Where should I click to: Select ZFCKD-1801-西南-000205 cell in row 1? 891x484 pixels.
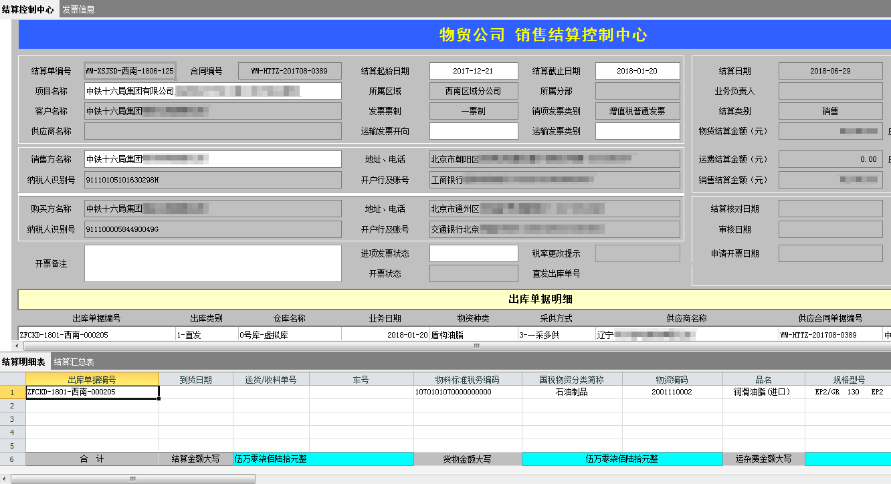click(x=92, y=392)
